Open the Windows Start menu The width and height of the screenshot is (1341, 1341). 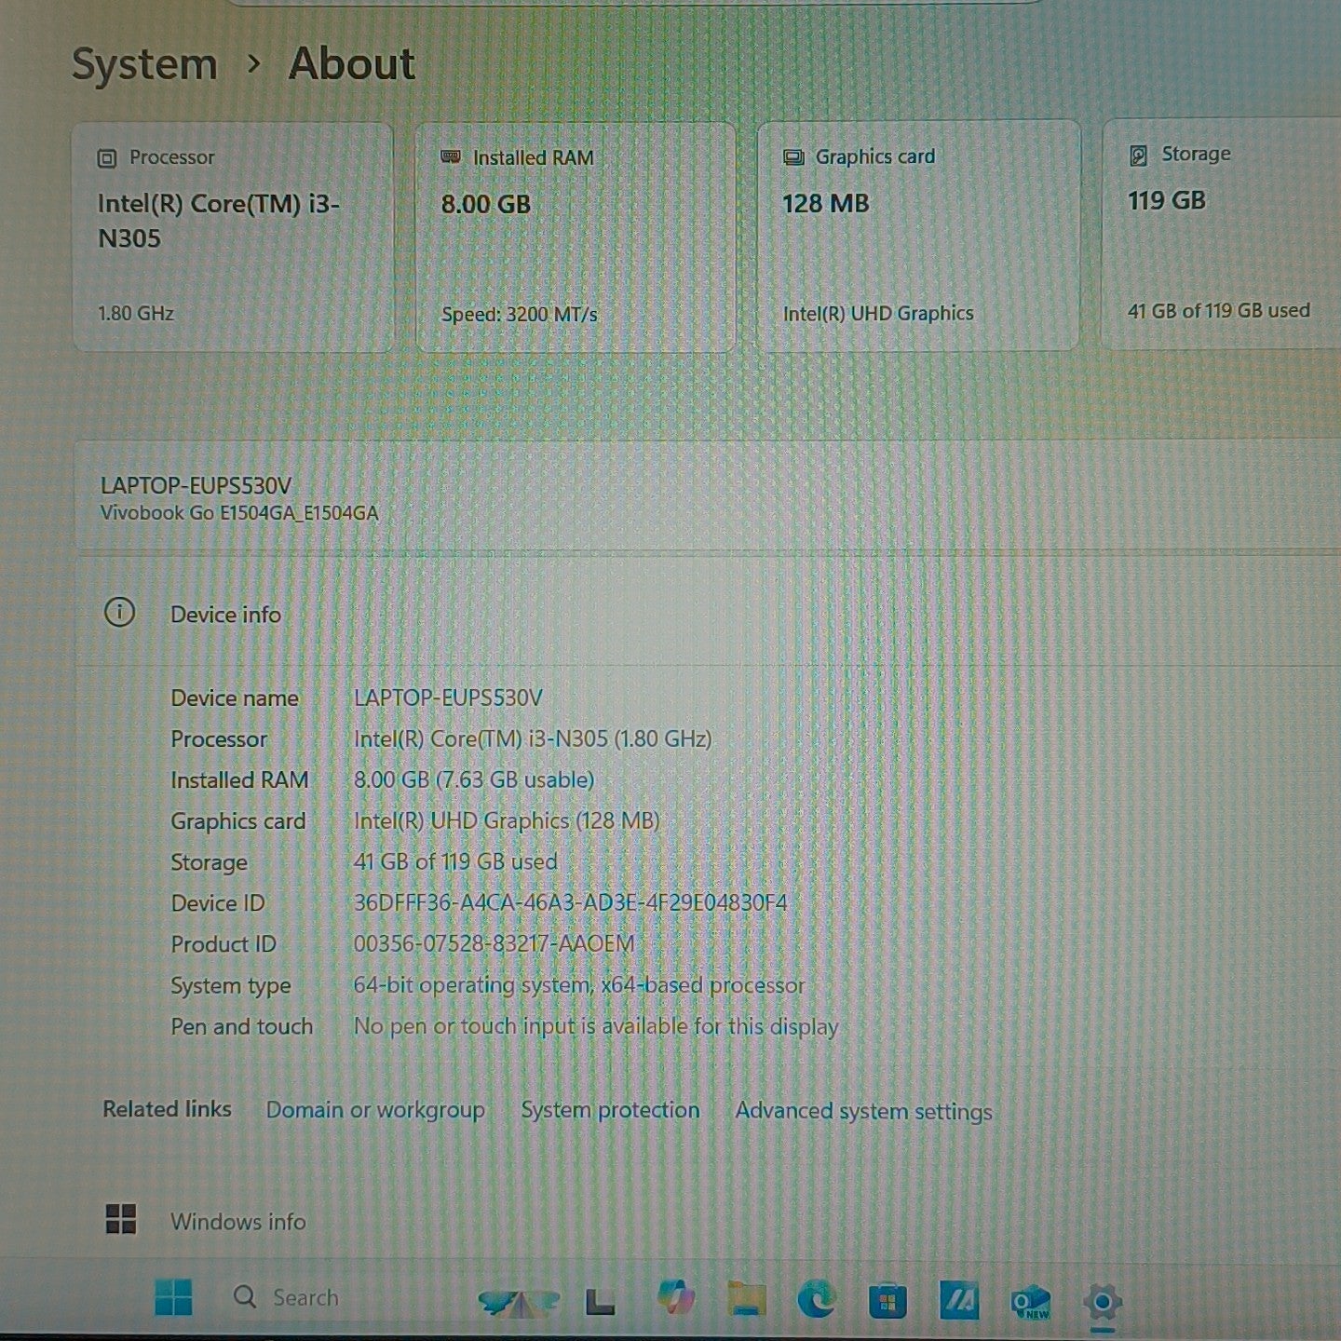point(173,1297)
